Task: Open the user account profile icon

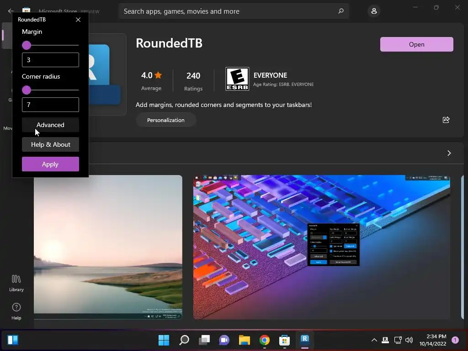Action: 374,11
